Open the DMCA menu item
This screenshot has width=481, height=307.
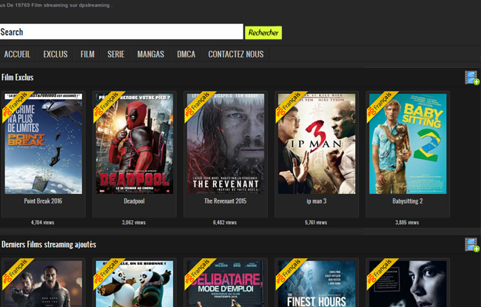pyautogui.click(x=186, y=54)
